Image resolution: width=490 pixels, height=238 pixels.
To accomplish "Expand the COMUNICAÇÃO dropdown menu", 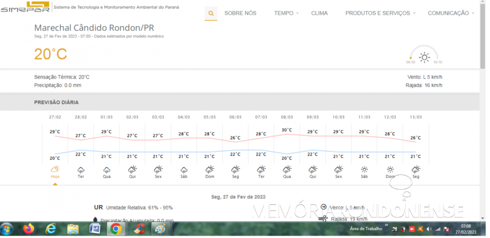I will (x=451, y=13).
